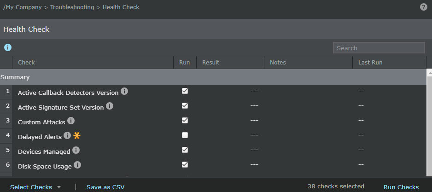Viewport: 432px width, 192px height.
Task: Click the vertical scrollbar of the checks table
Action: tap(429, 122)
